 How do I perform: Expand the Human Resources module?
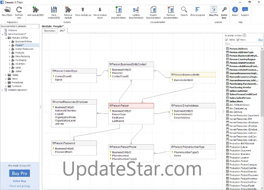(9, 49)
